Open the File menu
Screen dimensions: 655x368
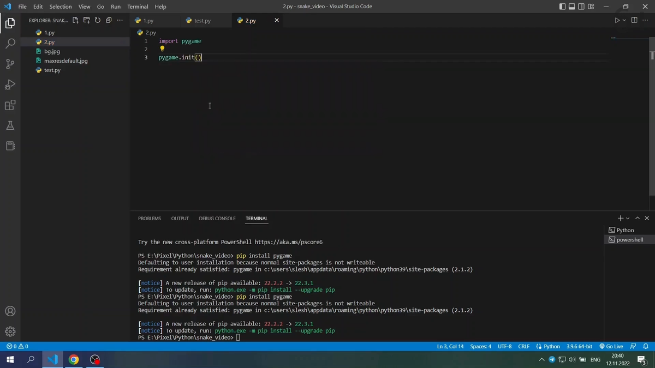(22, 7)
